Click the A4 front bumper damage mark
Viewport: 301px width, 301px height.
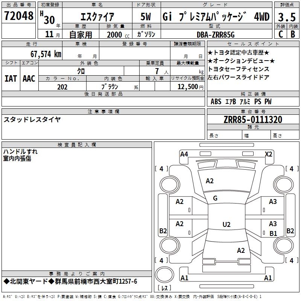click(184, 154)
